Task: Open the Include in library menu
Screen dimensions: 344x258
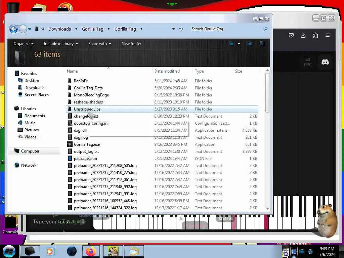Action: pos(61,44)
